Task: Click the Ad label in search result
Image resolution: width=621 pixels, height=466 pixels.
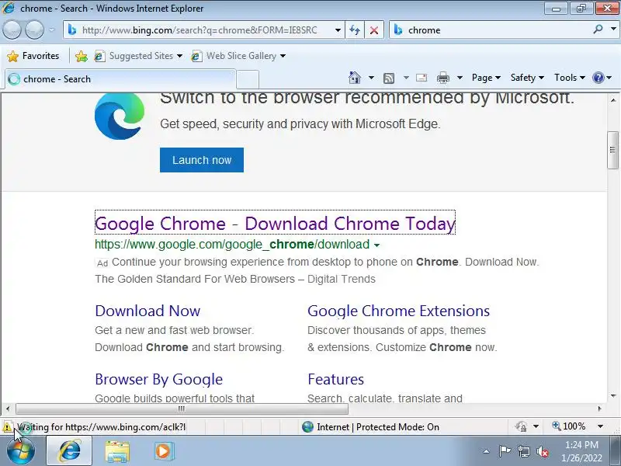Action: click(102, 263)
